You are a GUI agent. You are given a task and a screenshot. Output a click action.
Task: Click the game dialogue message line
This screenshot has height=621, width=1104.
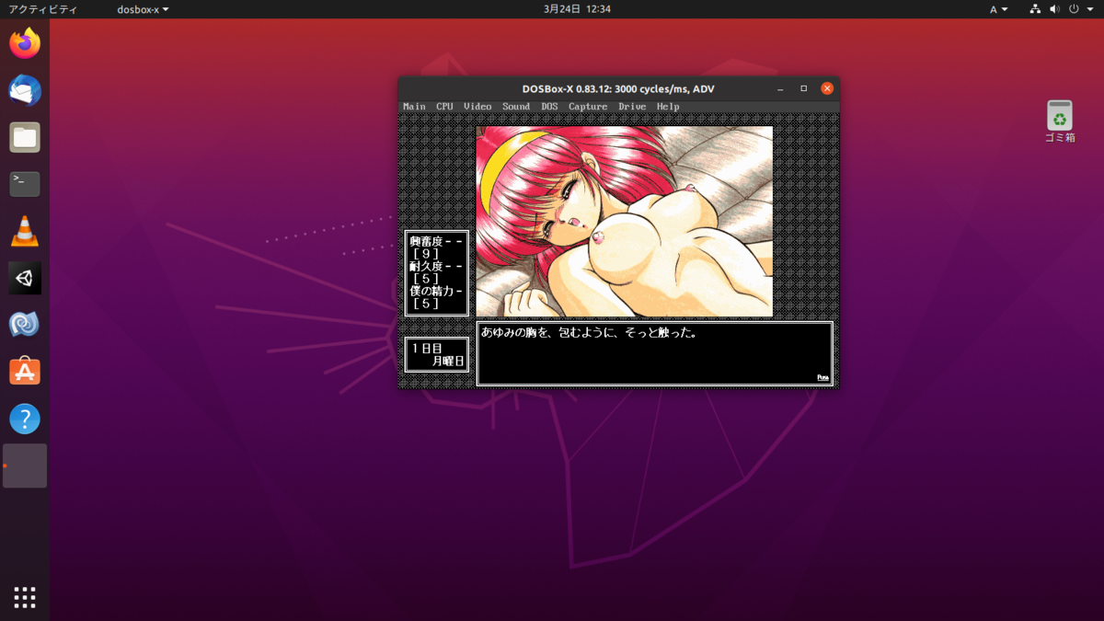click(x=589, y=333)
